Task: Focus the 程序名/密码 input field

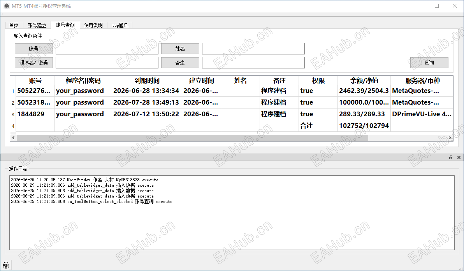Action: click(107, 63)
